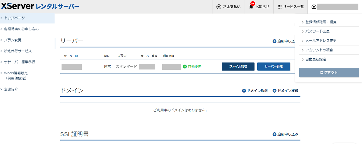Image resolution: width=362 pixels, height=145 pixels.
Task: Open notifications bell icon
Action: pyautogui.click(x=251, y=7)
